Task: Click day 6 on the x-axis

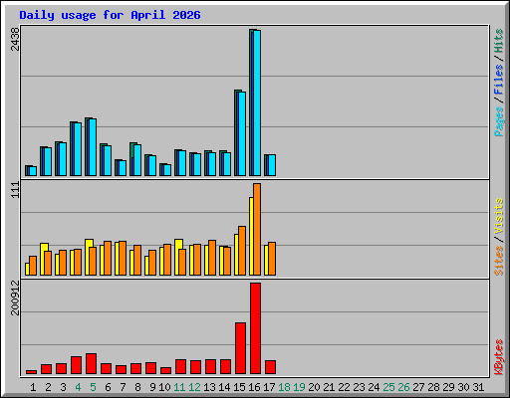Action: (x=108, y=387)
